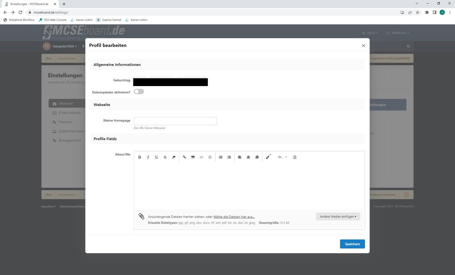Viewport: 455px width, 275px height.
Task: Apply italic formatting in the editor
Action: pyautogui.click(x=148, y=157)
